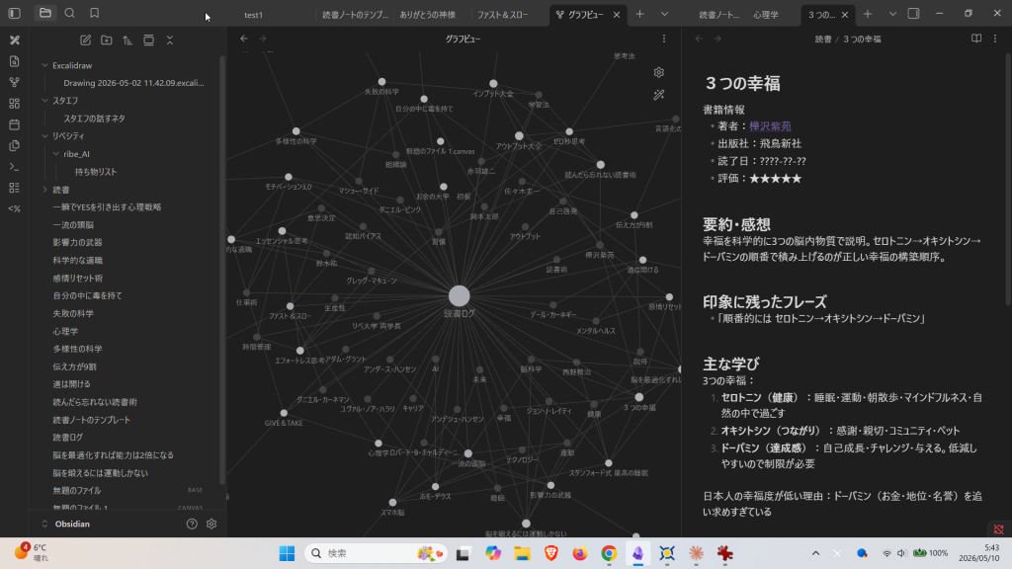
Task: Open command palette ribbon icon
Action: coord(14,166)
